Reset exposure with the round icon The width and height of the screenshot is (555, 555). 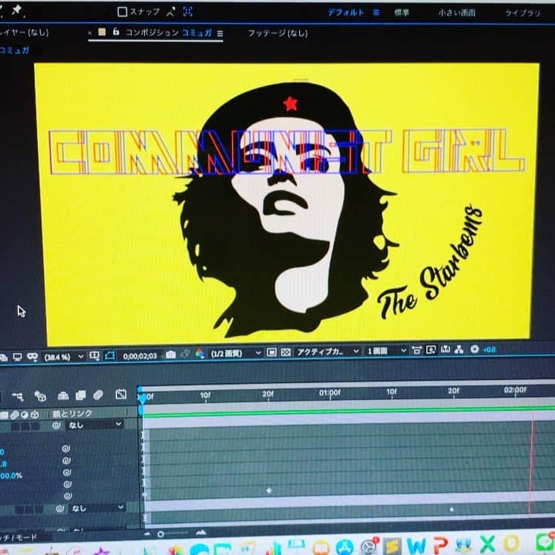(x=475, y=349)
